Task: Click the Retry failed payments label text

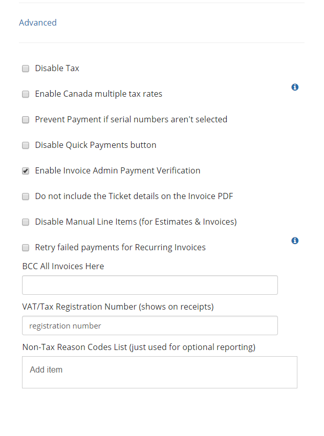Action: click(x=120, y=247)
